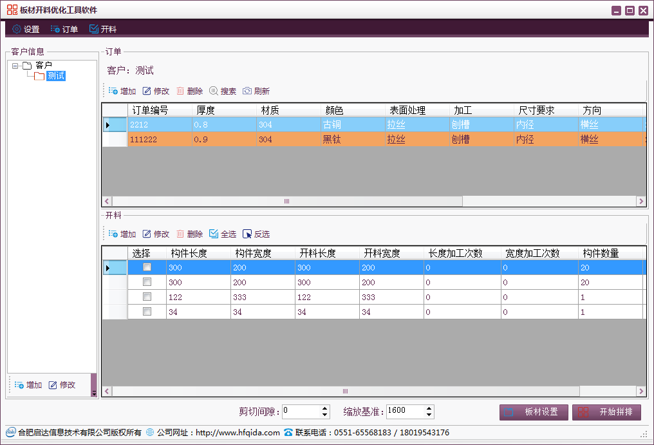Click the Invert Selection icon in cutting toolbar
The height and width of the screenshot is (445, 654).
[x=247, y=234]
